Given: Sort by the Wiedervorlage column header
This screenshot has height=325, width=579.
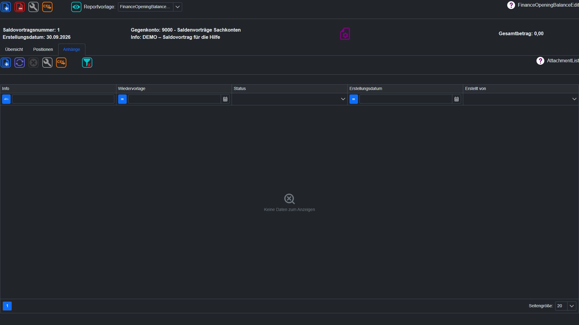Looking at the screenshot, I should click(174, 88).
